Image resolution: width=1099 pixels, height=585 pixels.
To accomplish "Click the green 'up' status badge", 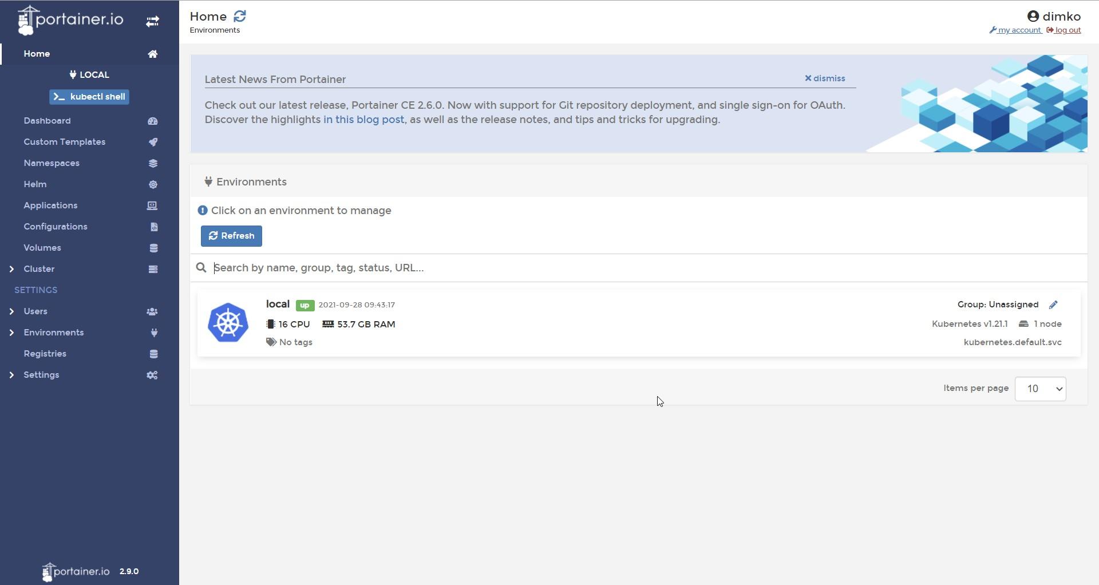I will (305, 305).
